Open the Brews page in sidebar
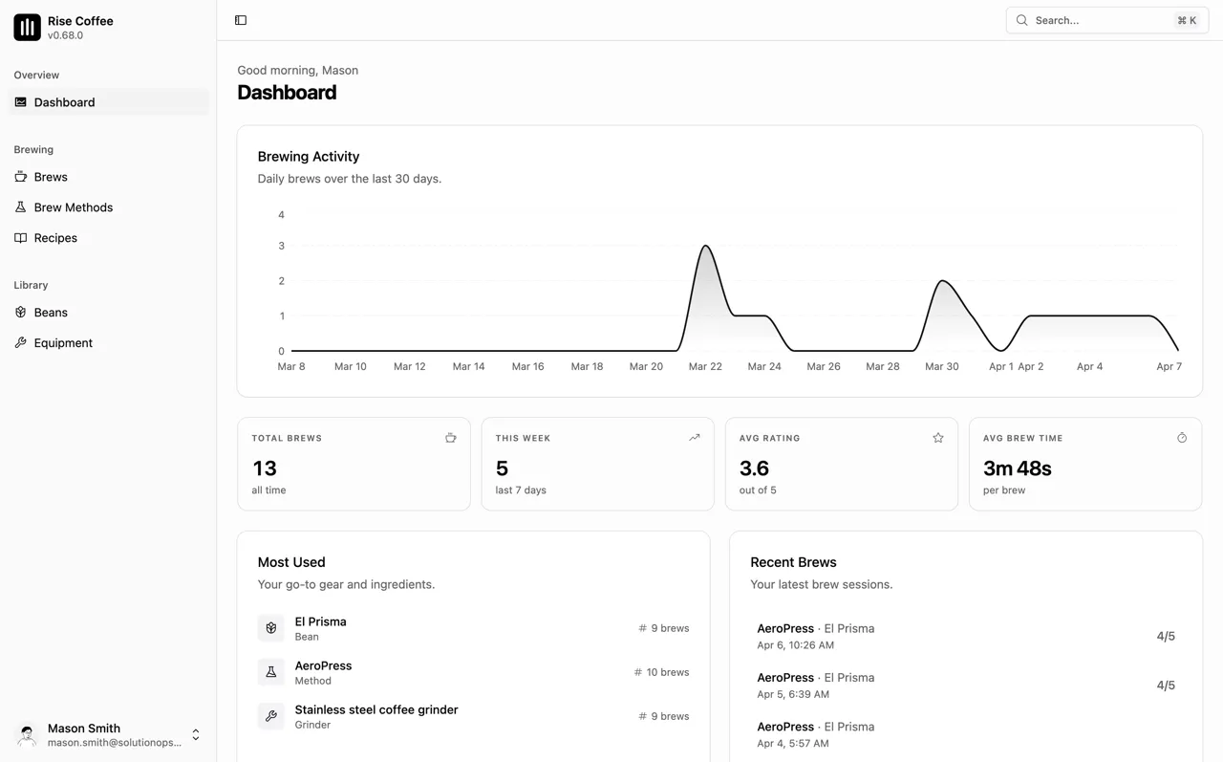 click(x=51, y=177)
